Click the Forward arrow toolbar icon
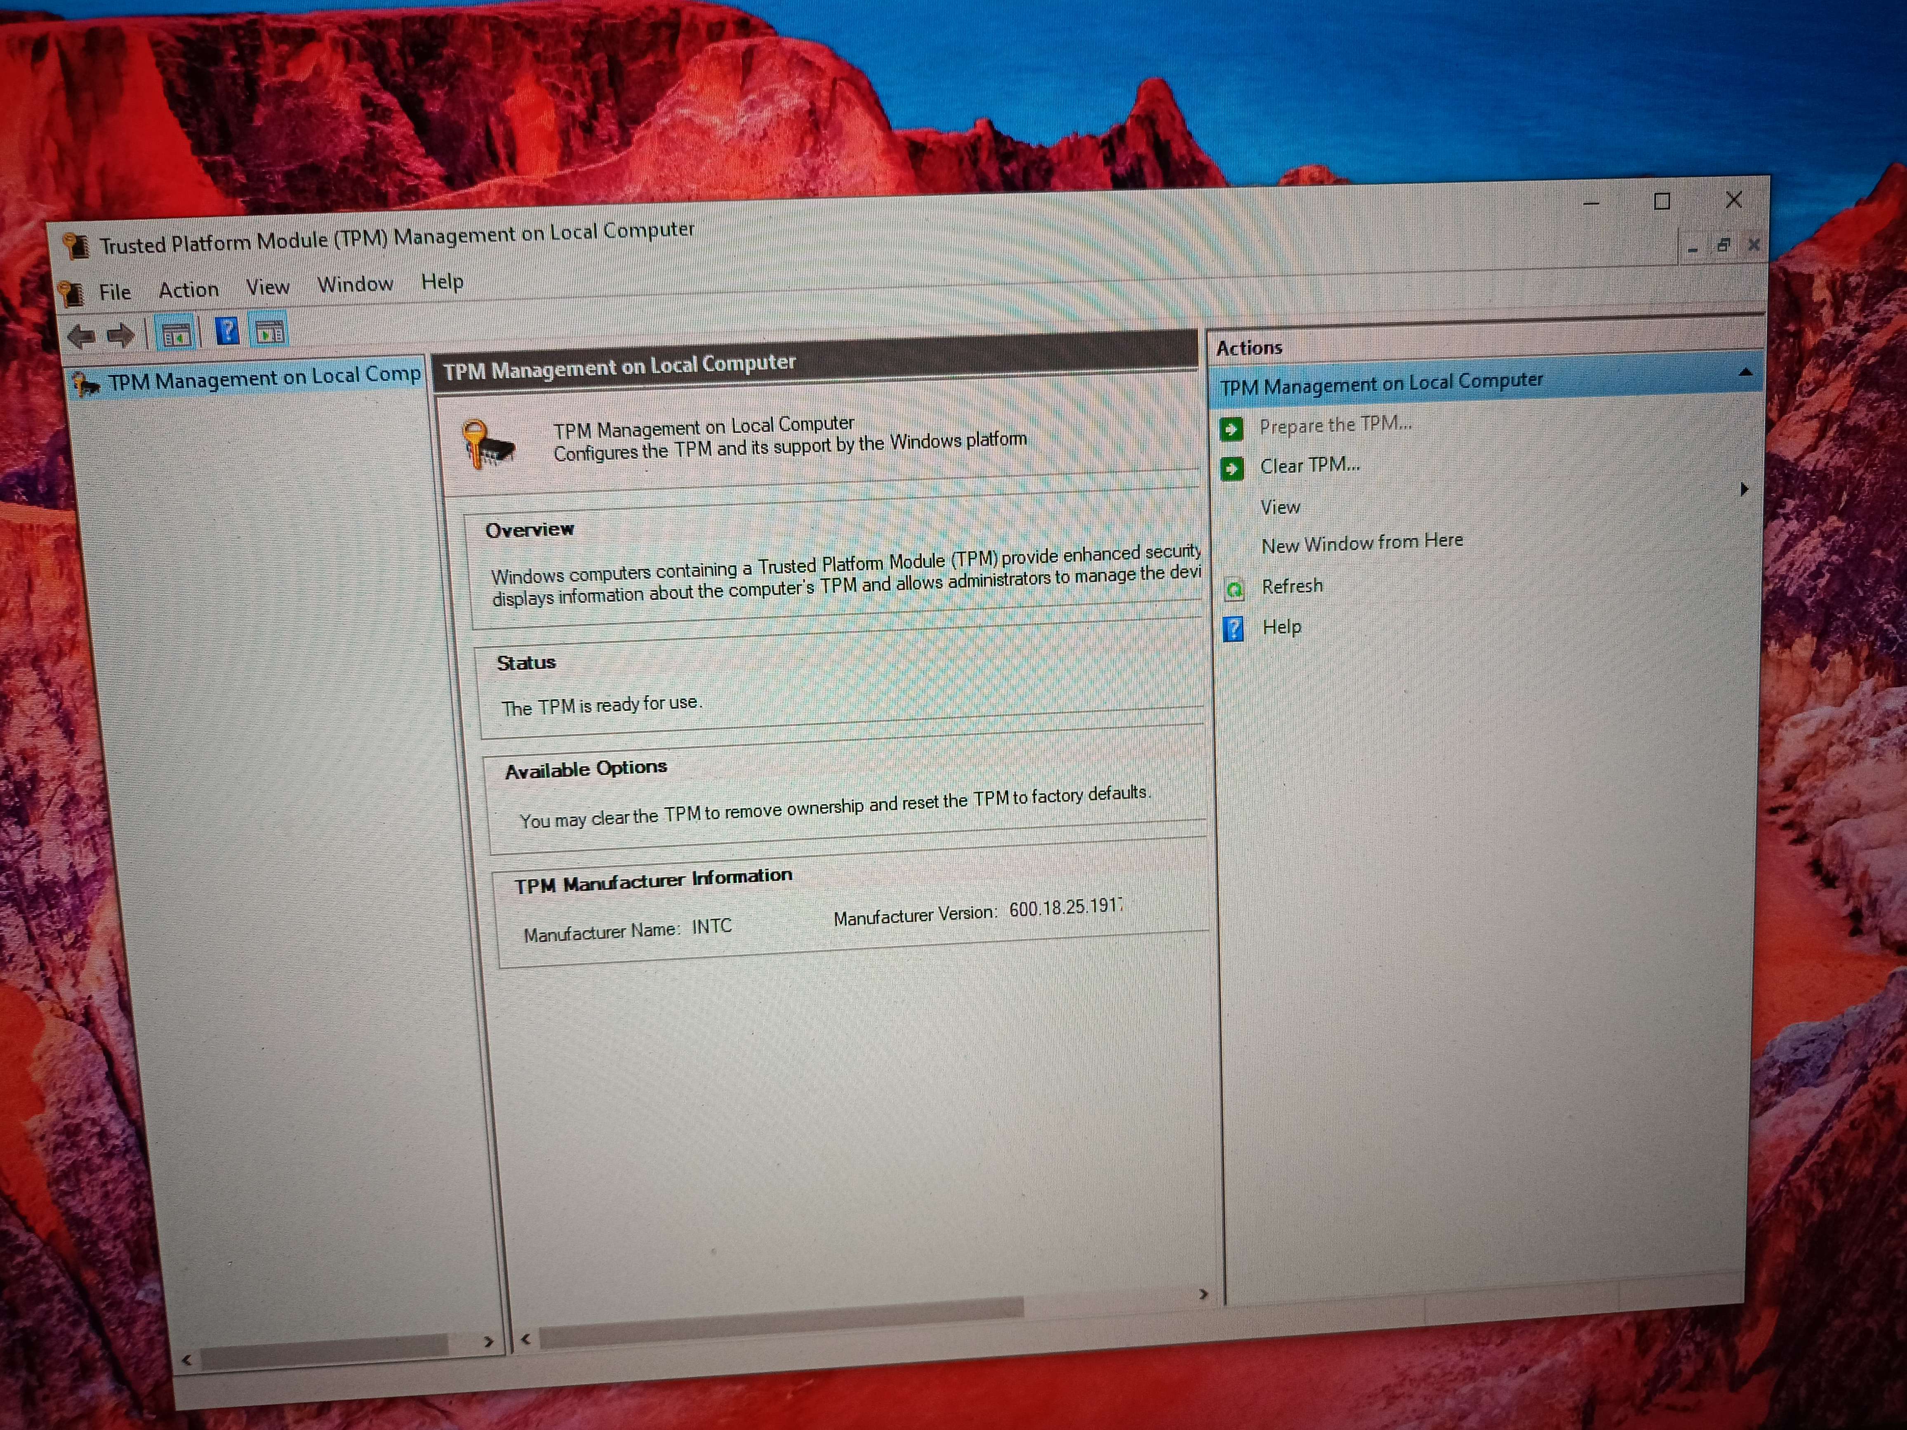This screenshot has height=1430, width=1907. (x=122, y=335)
